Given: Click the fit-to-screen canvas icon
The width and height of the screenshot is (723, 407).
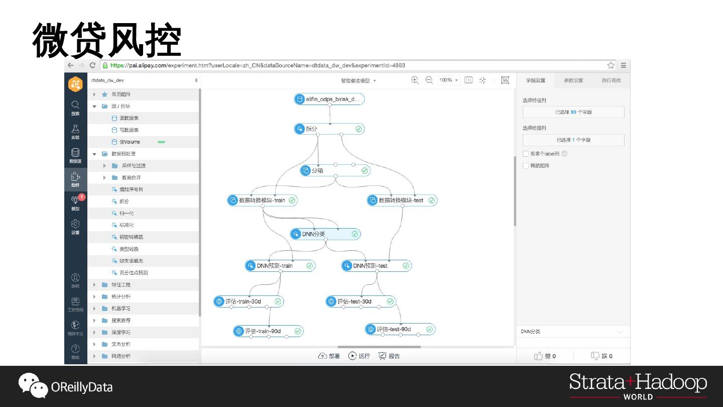Looking at the screenshot, I should pos(483,80).
